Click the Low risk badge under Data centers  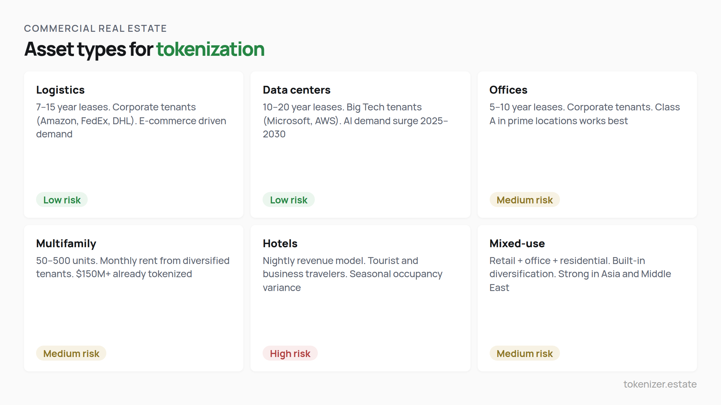pos(288,199)
